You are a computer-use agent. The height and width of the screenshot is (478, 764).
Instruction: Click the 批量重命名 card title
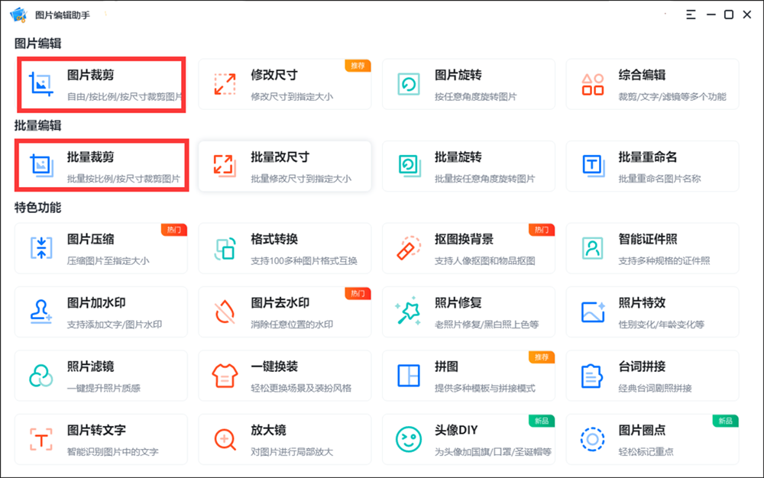click(648, 157)
